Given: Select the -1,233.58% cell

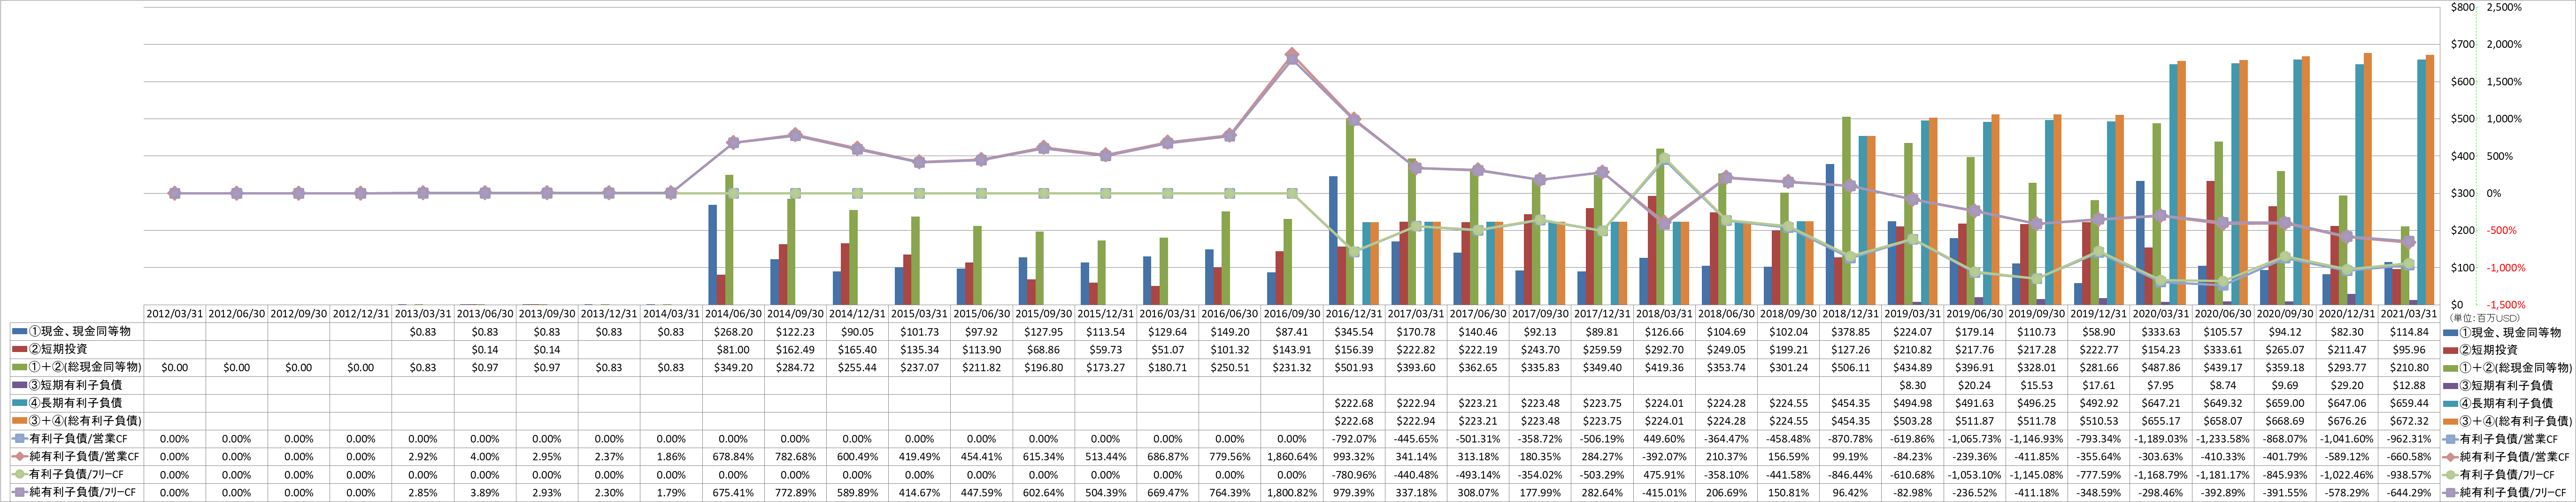Looking at the screenshot, I should click(x=2222, y=439).
